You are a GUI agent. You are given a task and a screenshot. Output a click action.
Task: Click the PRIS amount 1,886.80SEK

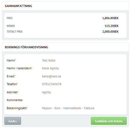pos(111,18)
